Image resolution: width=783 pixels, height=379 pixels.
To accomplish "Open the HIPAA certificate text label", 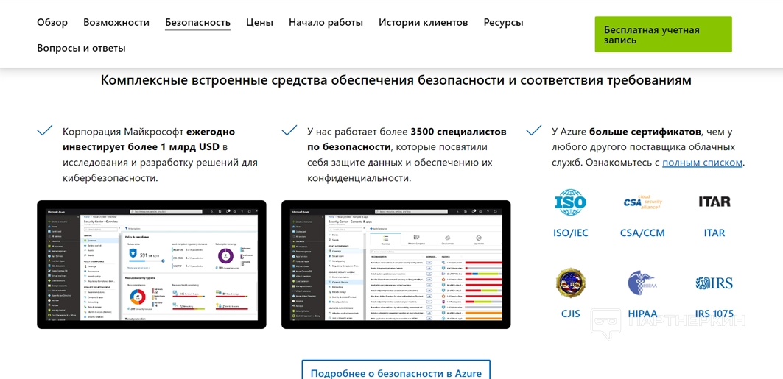I will [x=643, y=314].
